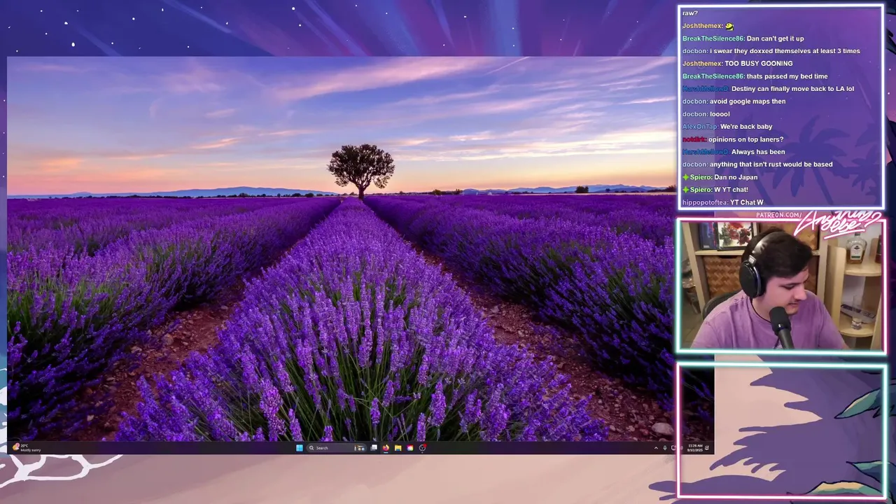The height and width of the screenshot is (504, 896).
Task: Click chat message 'YT Chat W'
Action: 747,202
